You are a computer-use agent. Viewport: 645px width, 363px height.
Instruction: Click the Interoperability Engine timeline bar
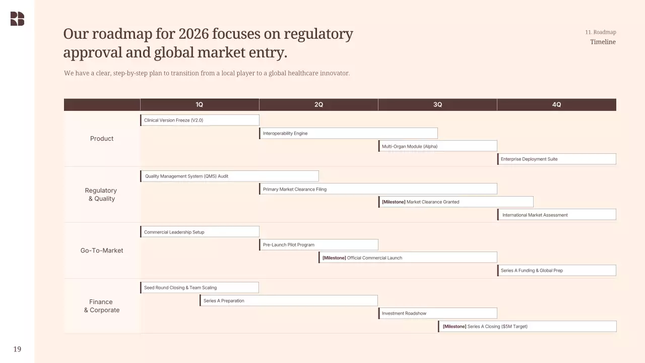(x=348, y=133)
